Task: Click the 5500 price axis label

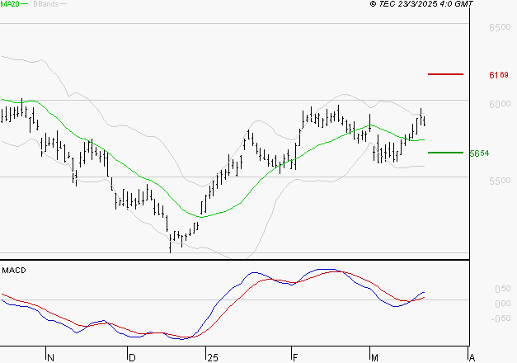Action: click(500, 181)
